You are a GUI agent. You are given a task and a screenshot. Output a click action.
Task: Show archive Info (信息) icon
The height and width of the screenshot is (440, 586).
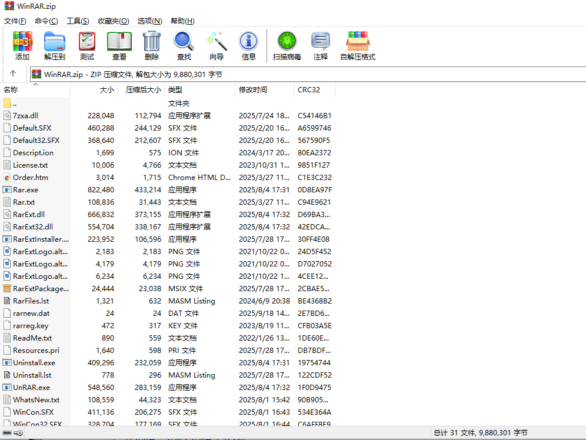pos(249,41)
